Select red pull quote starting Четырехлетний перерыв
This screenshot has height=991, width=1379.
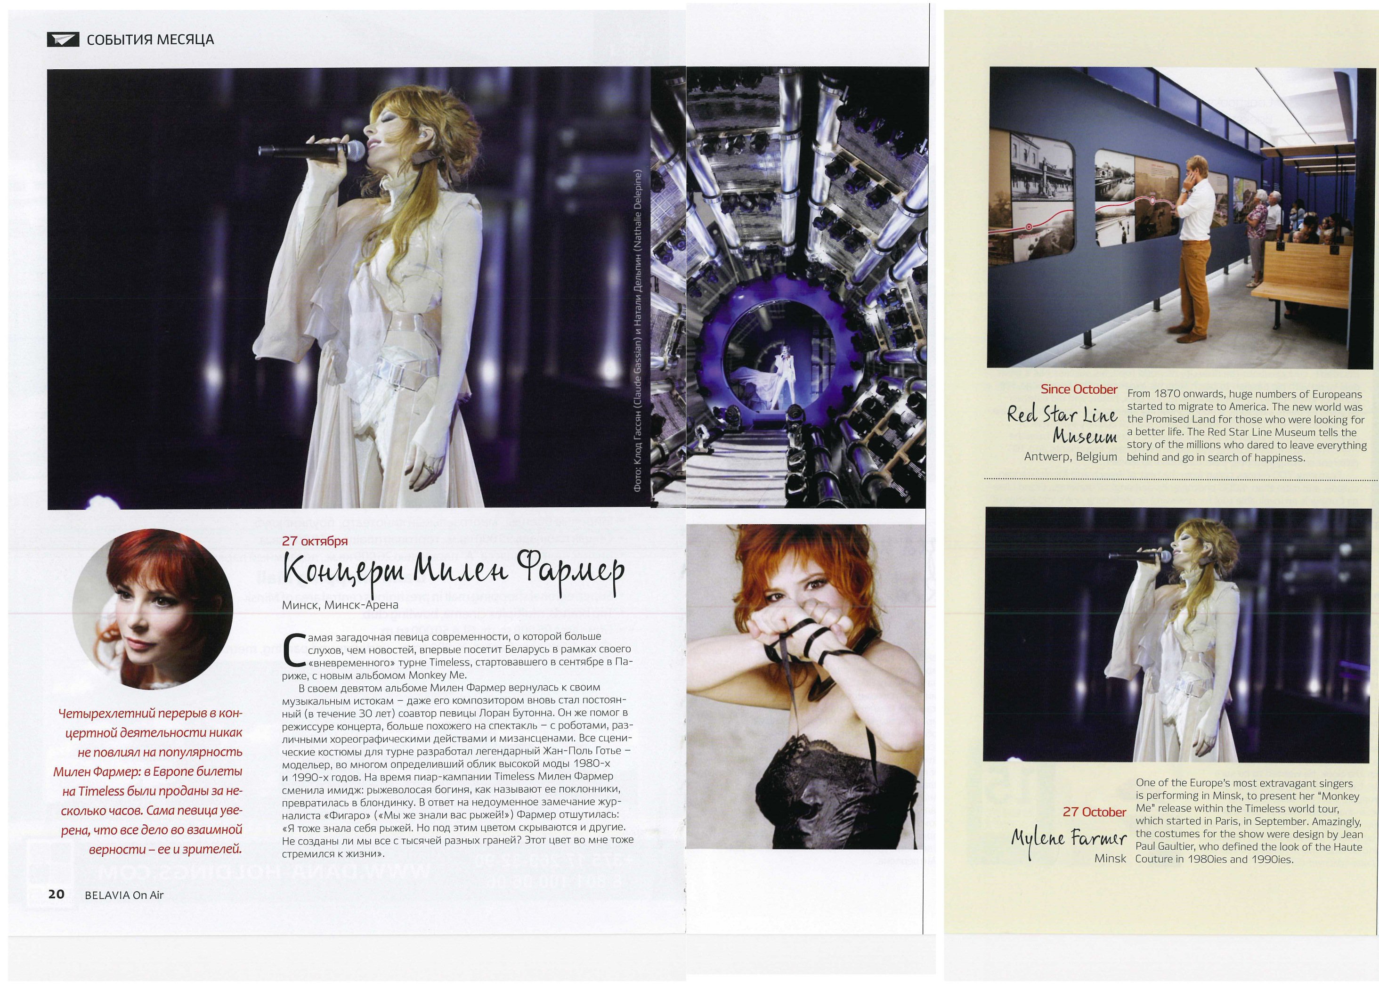148,781
